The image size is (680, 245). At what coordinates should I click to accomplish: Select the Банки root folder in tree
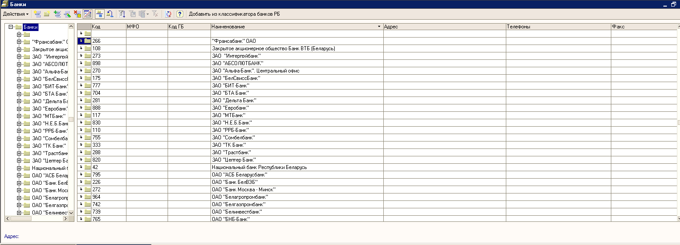point(31,27)
